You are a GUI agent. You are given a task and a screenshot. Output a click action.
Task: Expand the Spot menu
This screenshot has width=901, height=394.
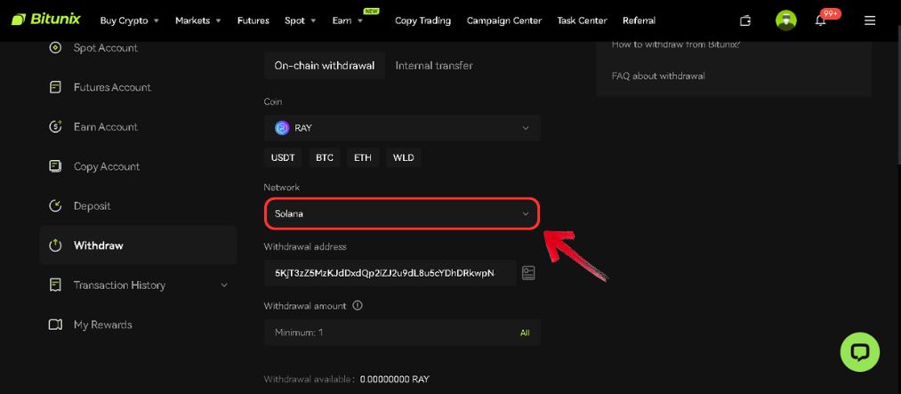point(300,20)
